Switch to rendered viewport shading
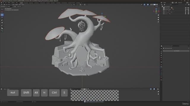This screenshot has height=106, width=190. tap(157, 5)
